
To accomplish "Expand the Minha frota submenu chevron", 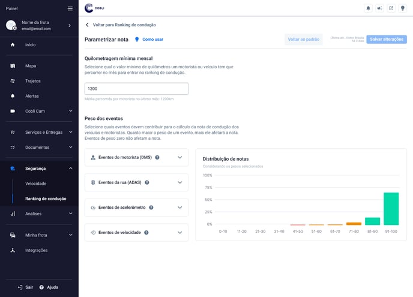I will [x=71, y=235].
